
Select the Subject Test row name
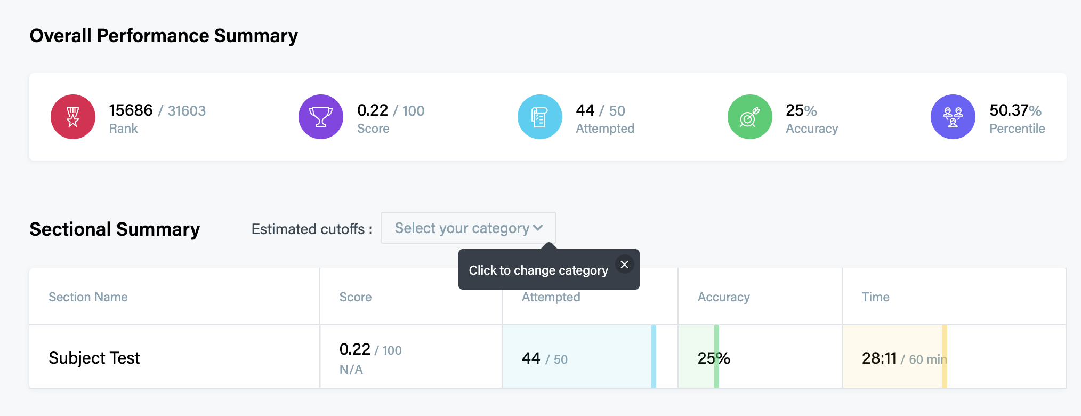click(x=94, y=358)
